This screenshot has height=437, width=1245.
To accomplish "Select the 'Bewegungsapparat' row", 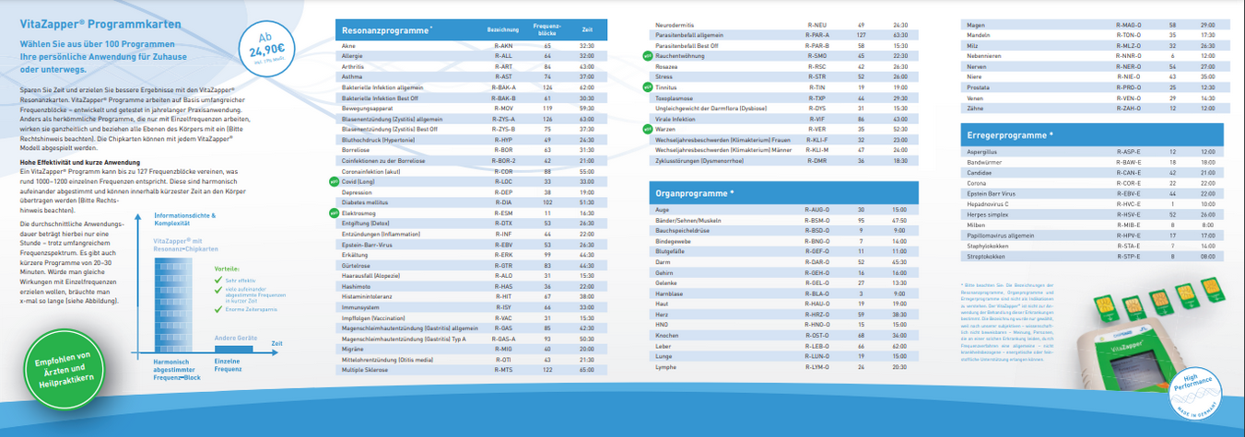I will pos(470,108).
